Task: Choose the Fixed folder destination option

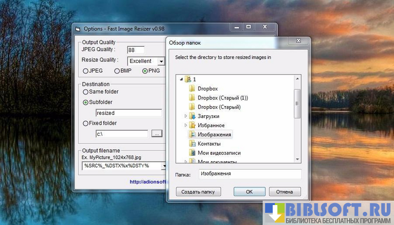Action: [x=86, y=123]
